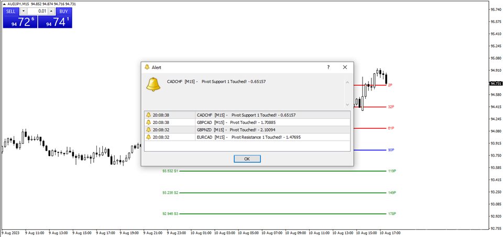Increase lot size with arrow right of 0.01
Viewport: 503px width, 237px height.
51,11
